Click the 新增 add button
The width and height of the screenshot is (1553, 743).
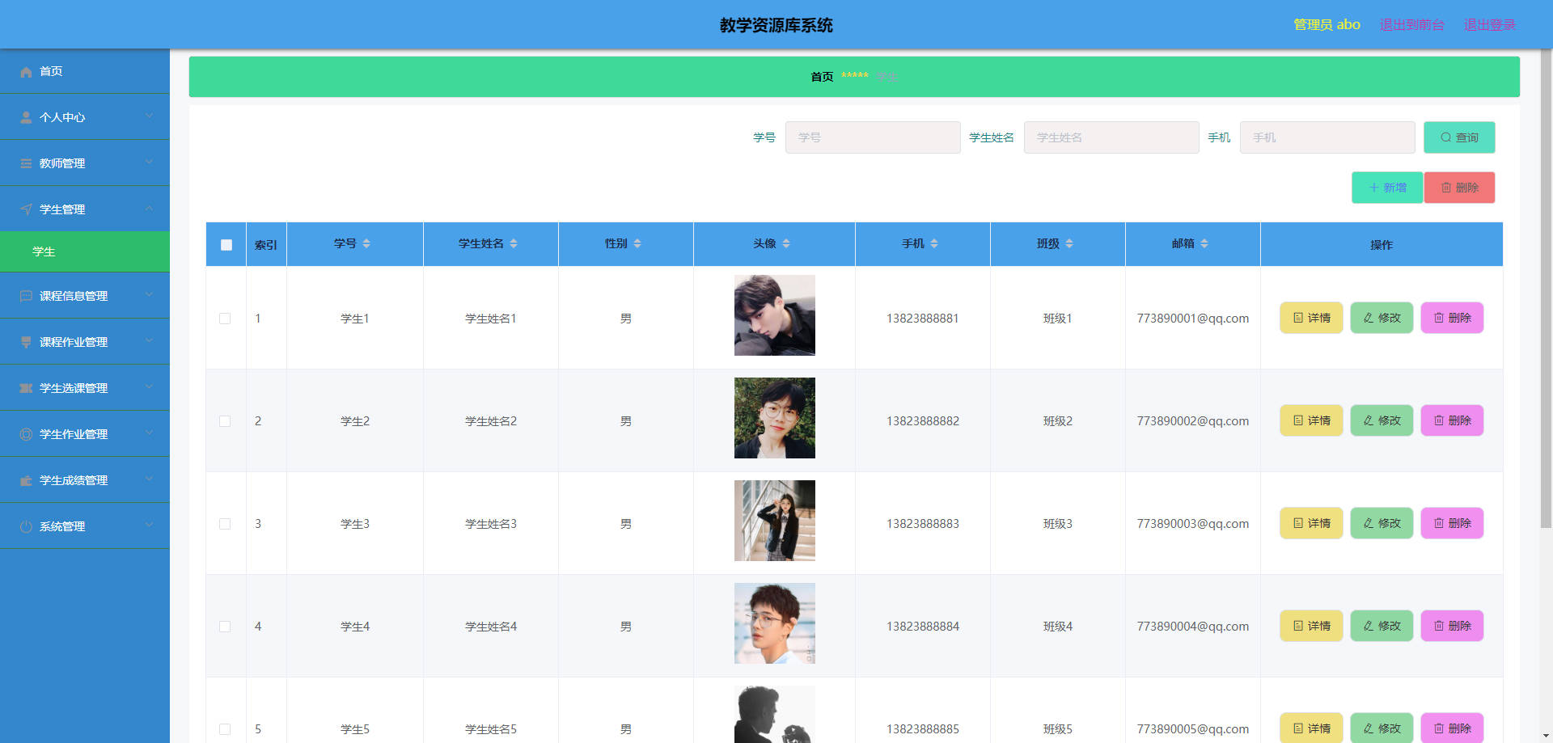1387,188
